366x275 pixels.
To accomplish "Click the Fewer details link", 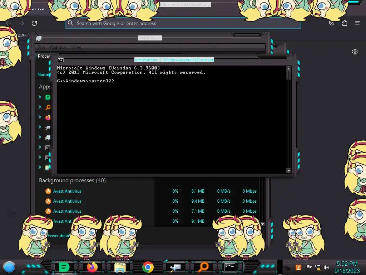I will point(59,236).
